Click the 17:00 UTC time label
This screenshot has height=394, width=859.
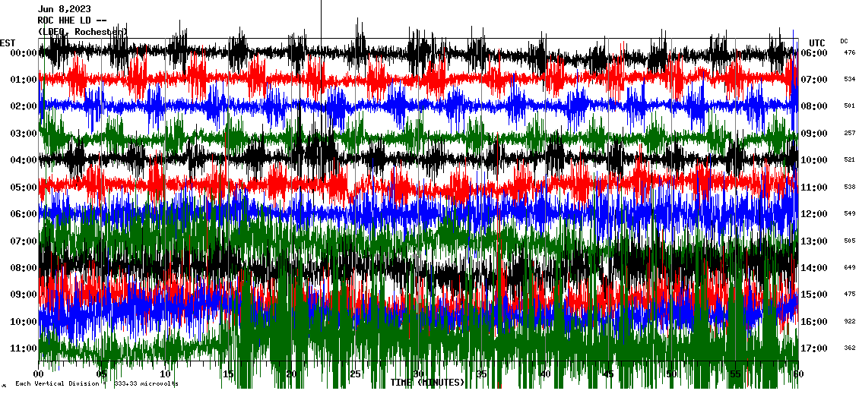coord(814,348)
